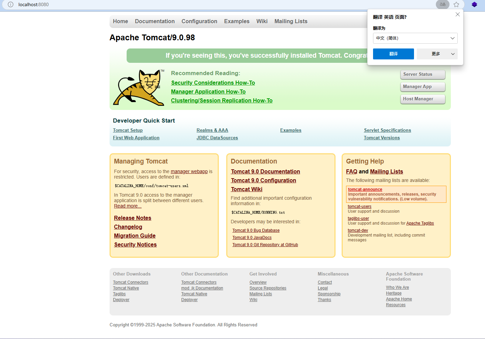Open the tomcat-dev mailing list link
Screen dimensions: 485x339
pos(358,230)
